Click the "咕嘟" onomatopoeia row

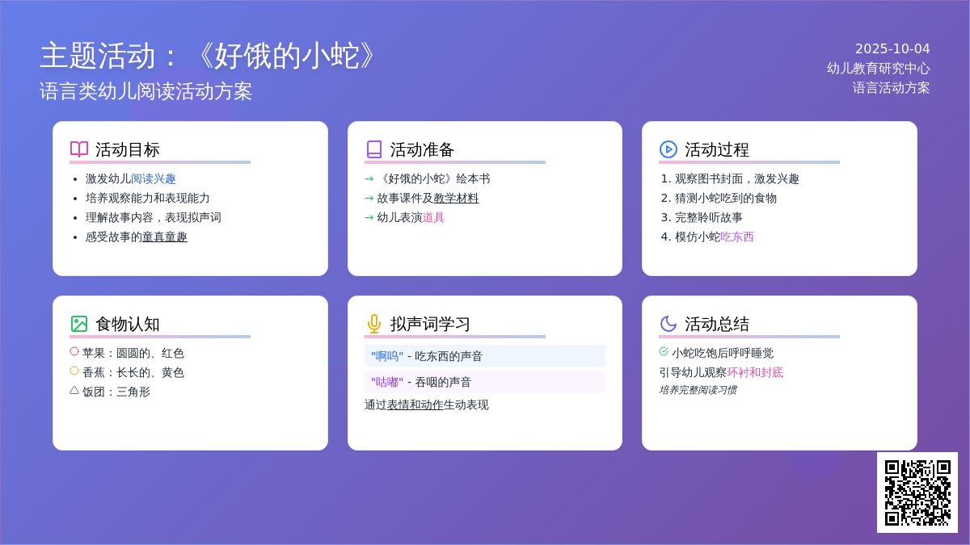(x=484, y=382)
